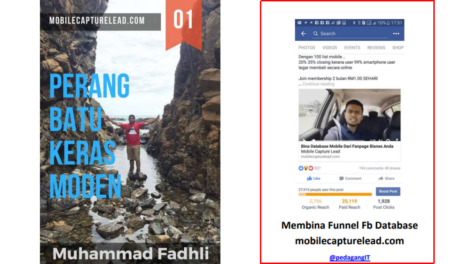Switch to the VIDEOS tab
This screenshot has width=470, height=264.
point(329,48)
